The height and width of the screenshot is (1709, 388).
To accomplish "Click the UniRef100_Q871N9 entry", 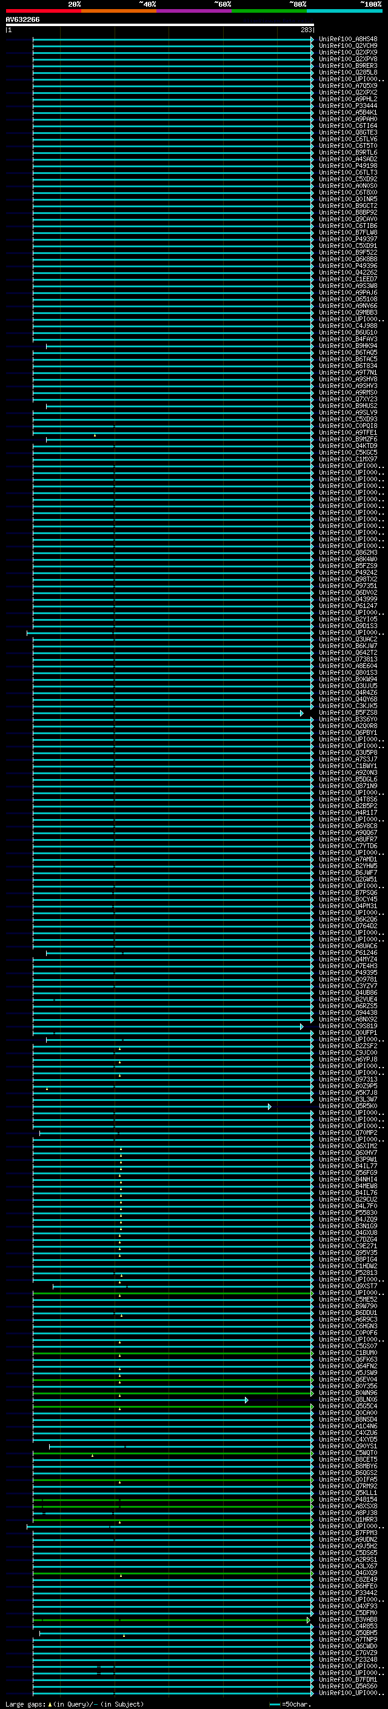I will (348, 786).
